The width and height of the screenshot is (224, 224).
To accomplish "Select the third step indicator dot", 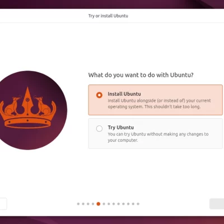I will coord(88,204).
